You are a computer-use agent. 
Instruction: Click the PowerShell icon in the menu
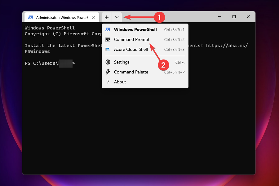click(x=108, y=29)
